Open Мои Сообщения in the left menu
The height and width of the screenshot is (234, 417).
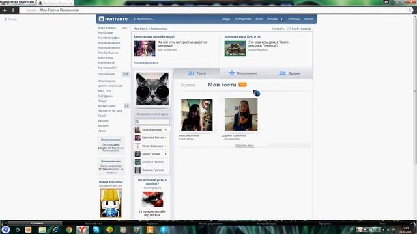pyautogui.click(x=108, y=53)
